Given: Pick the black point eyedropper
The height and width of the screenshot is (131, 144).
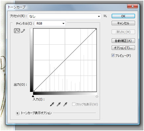Looking at the screenshot, I should click(52, 104).
